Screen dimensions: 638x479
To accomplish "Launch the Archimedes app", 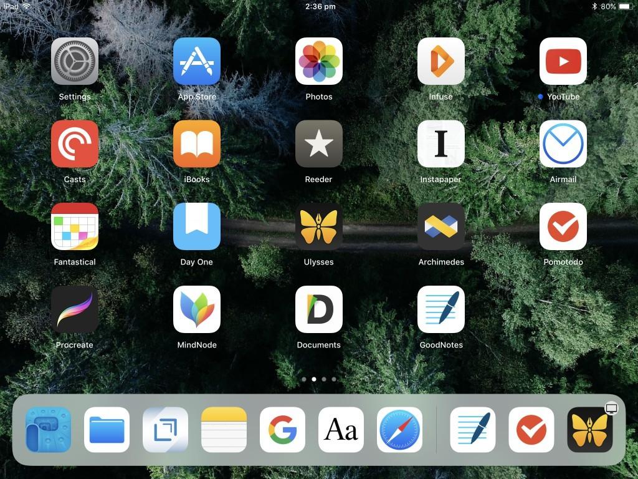I will pos(440,226).
